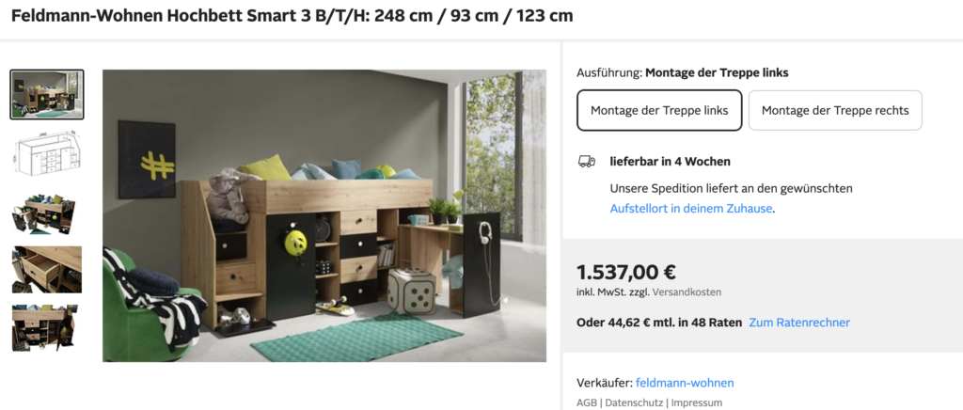View the drawer close-up thumbnail
The width and height of the screenshot is (963, 410).
pyautogui.click(x=47, y=270)
